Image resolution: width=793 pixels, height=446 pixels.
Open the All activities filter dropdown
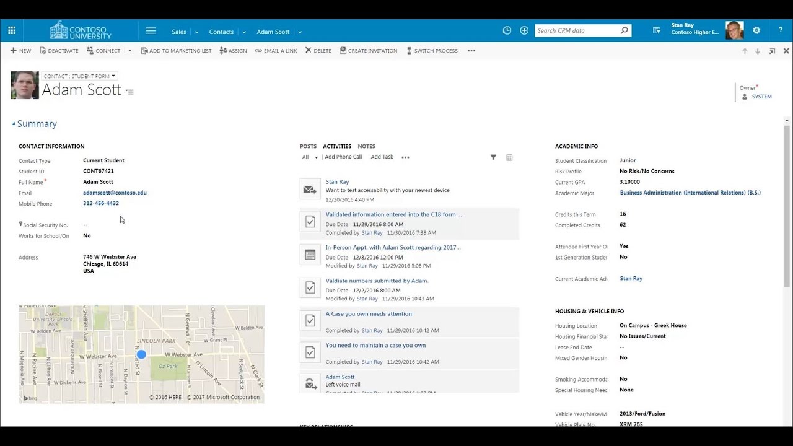310,157
